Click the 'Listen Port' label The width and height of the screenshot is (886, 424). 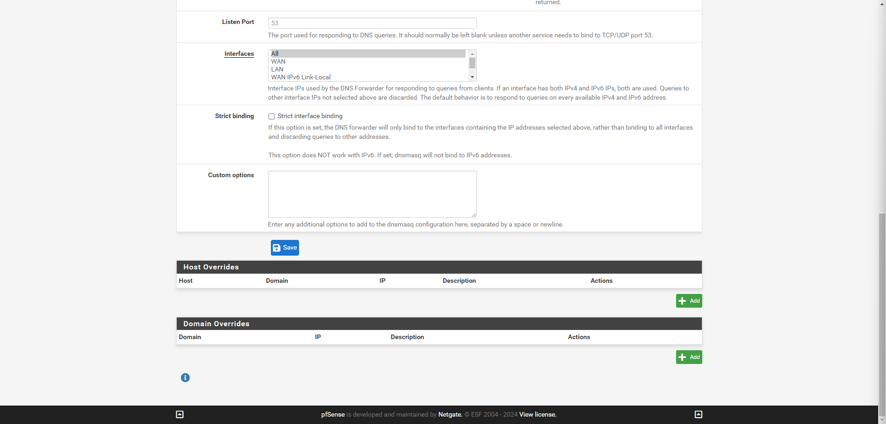[238, 22]
